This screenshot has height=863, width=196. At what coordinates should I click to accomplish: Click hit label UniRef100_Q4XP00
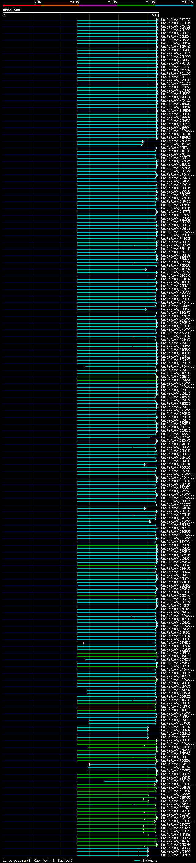point(176,852)
